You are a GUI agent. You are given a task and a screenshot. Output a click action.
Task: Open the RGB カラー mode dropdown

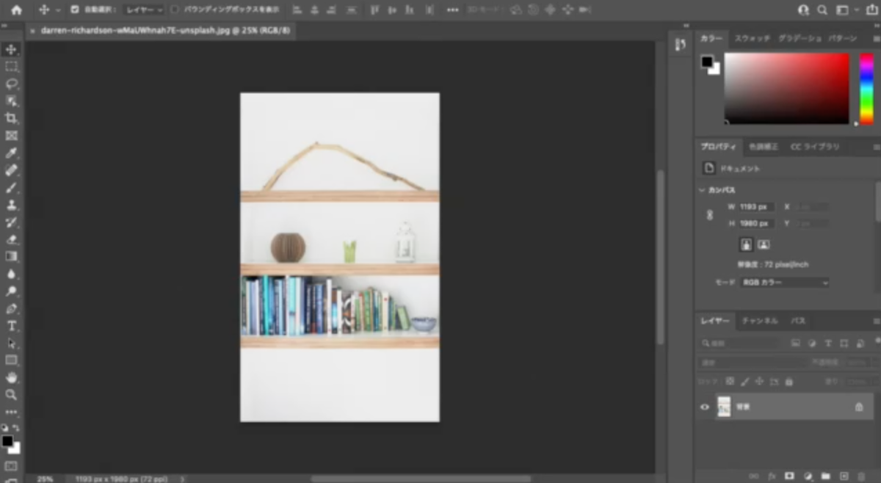pos(785,283)
